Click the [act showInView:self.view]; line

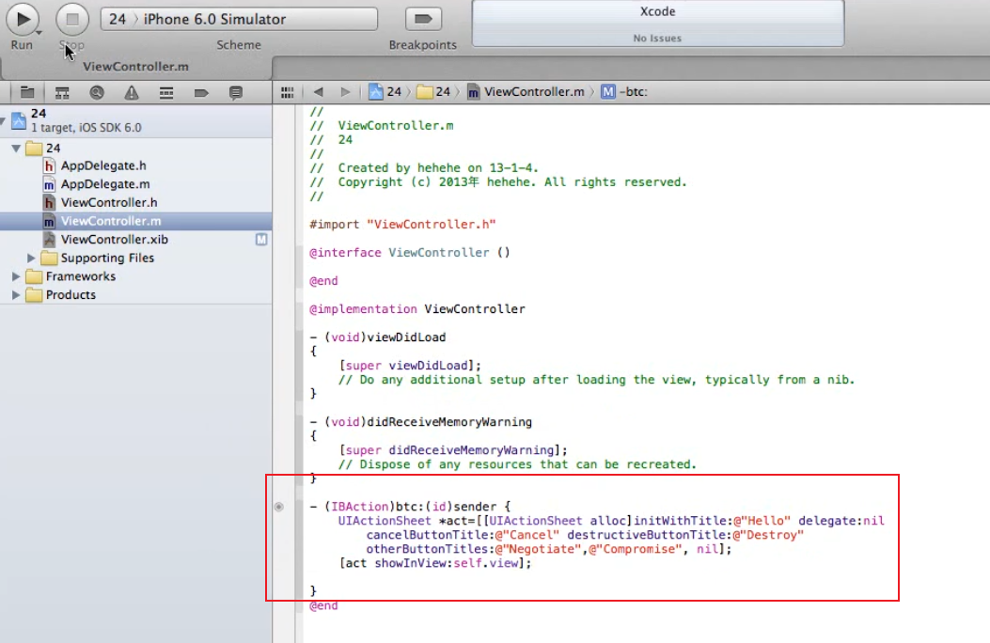pos(435,563)
